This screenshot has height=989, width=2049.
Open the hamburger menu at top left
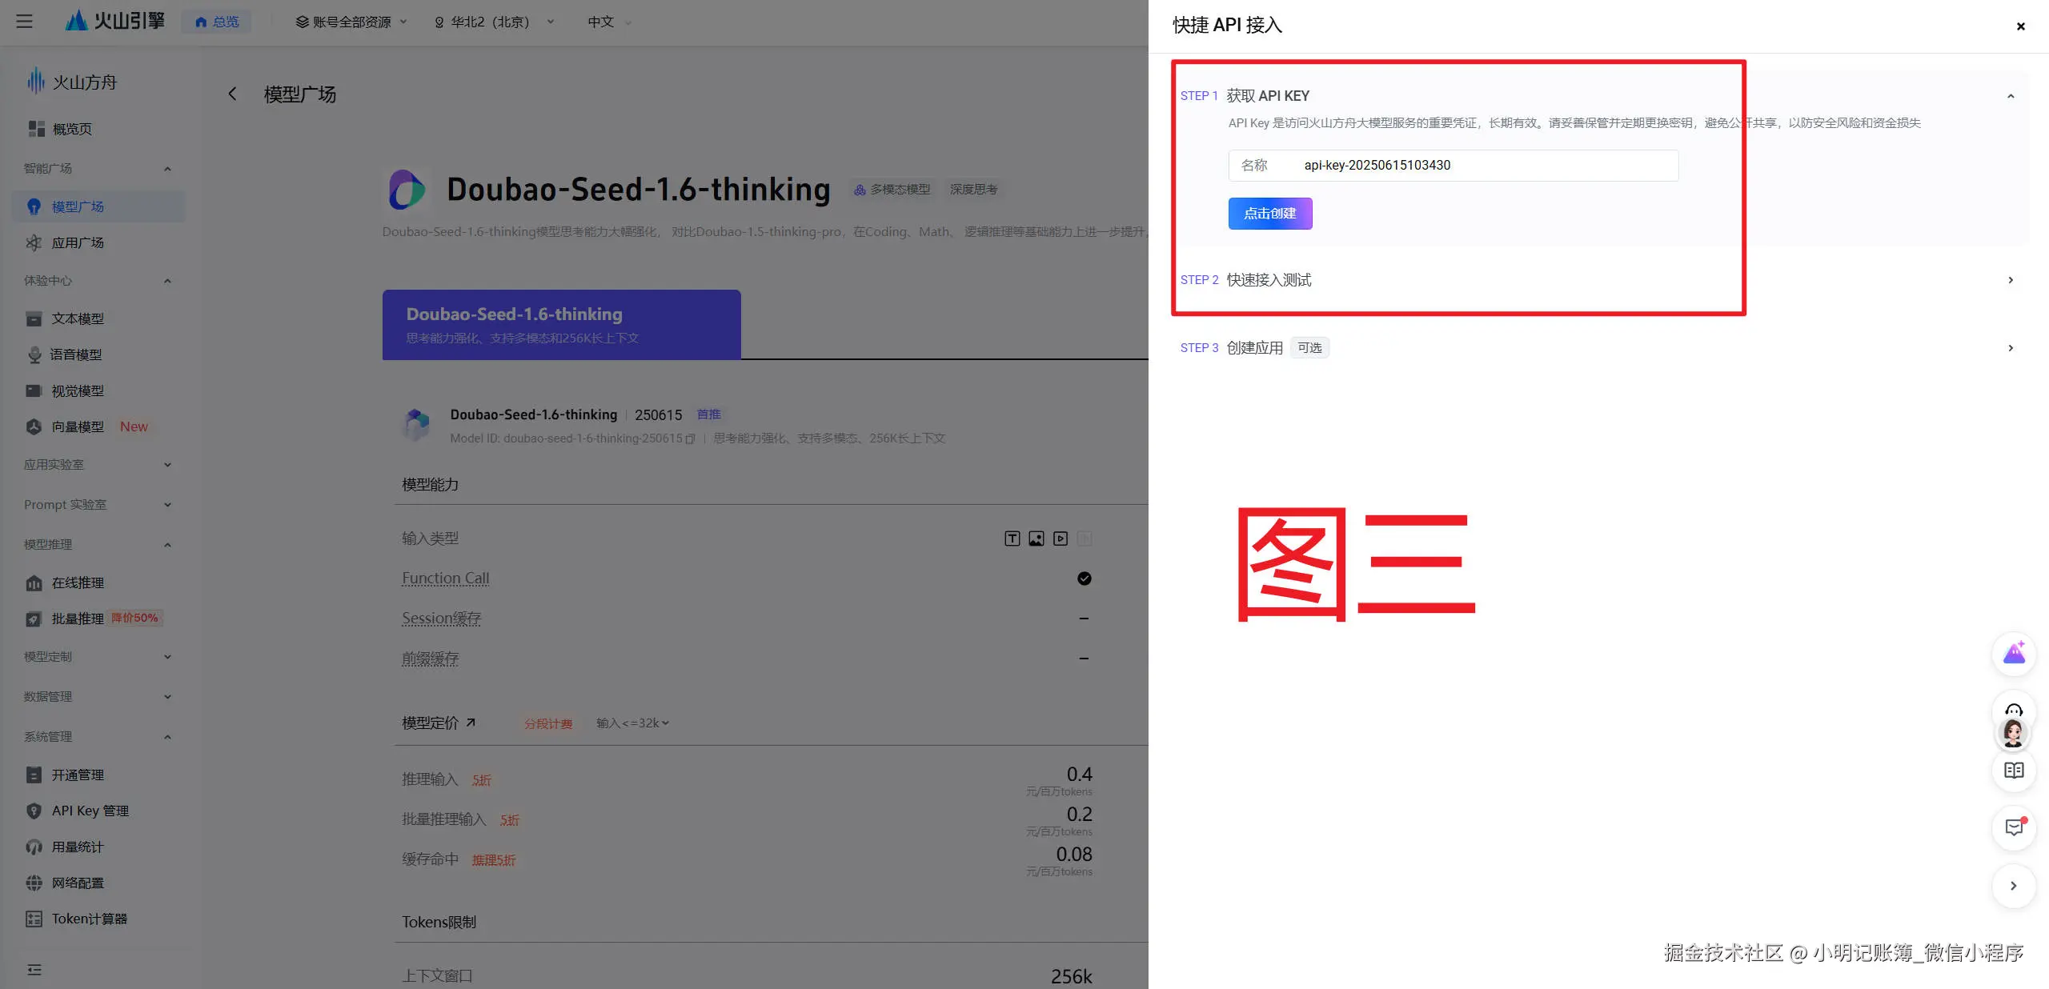coord(25,22)
